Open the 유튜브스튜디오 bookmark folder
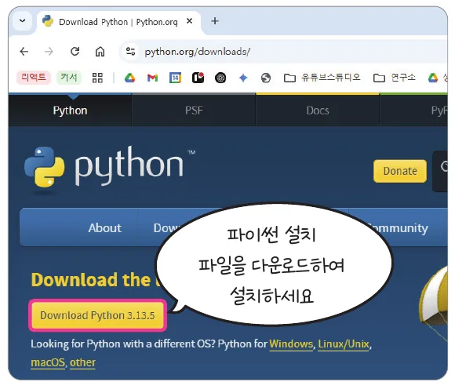 (322, 78)
